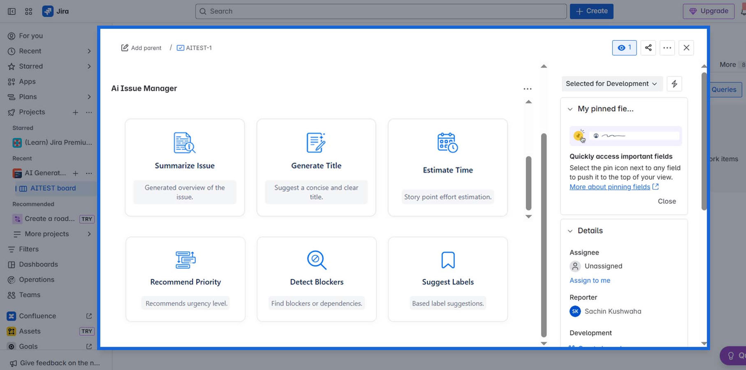This screenshot has height=370, width=746.
Task: Collapse the Details section
Action: coord(570,231)
